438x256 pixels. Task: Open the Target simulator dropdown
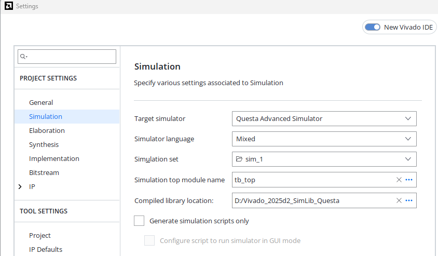coord(324,118)
